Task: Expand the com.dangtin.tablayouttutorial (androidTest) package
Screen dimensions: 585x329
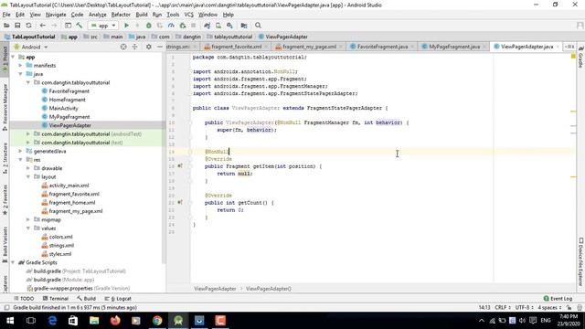Action: [28, 134]
